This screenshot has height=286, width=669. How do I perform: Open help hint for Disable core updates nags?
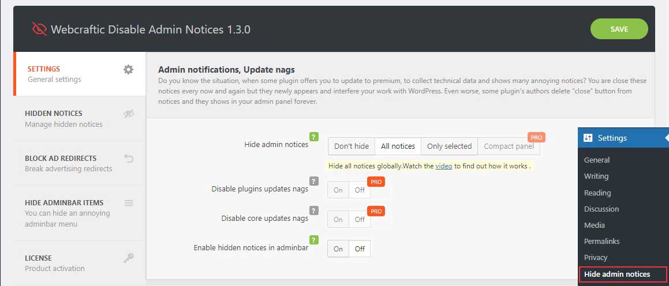[314, 210]
